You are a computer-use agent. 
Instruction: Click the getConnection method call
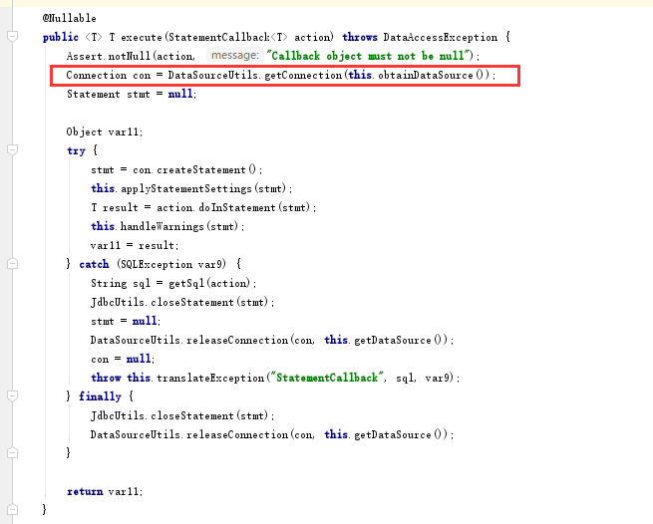303,75
